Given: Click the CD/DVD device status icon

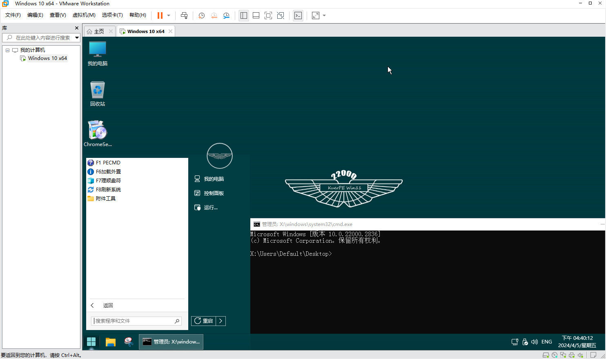Looking at the screenshot, I should pyautogui.click(x=555, y=355).
